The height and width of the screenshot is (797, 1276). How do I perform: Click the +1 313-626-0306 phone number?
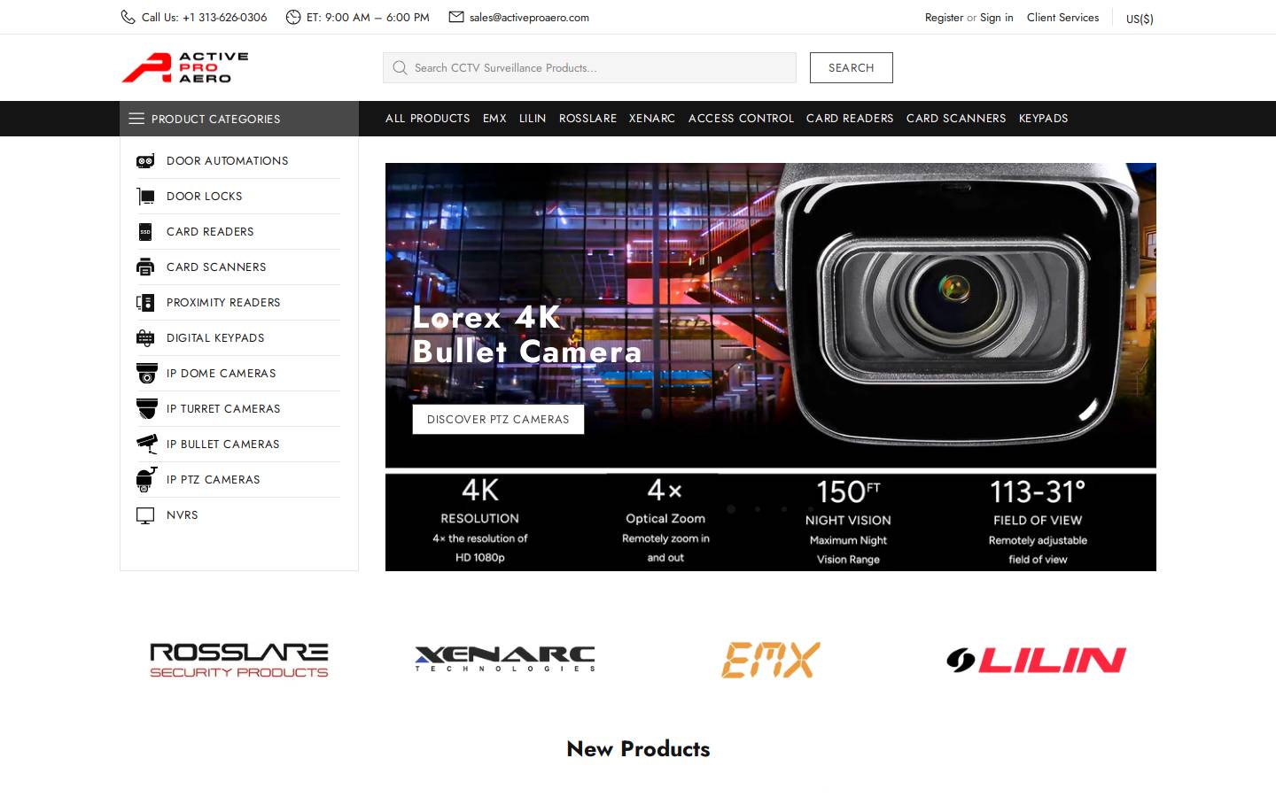pyautogui.click(x=224, y=17)
